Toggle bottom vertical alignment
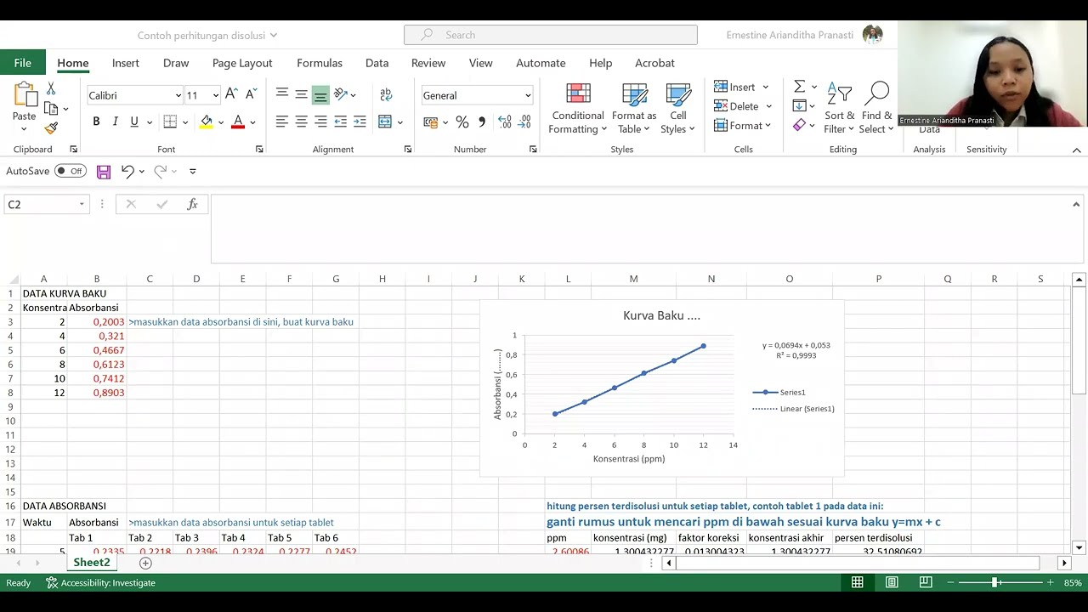This screenshot has height=612, width=1088. point(320,95)
